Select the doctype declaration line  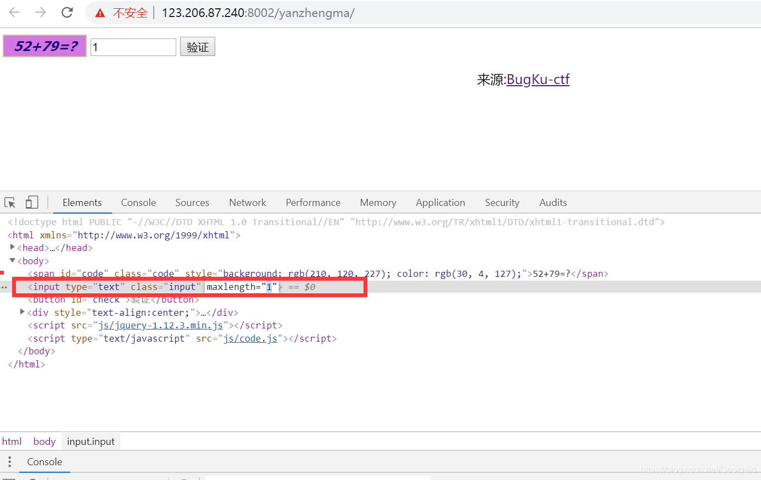336,222
